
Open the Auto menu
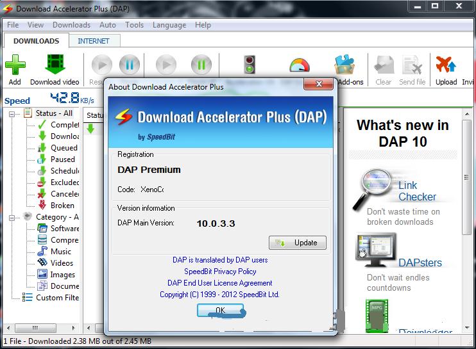(108, 25)
